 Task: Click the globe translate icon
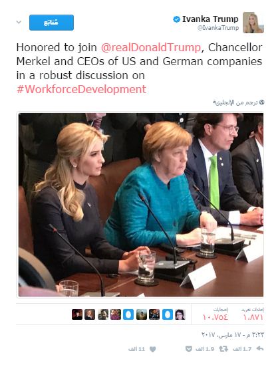[261, 102]
